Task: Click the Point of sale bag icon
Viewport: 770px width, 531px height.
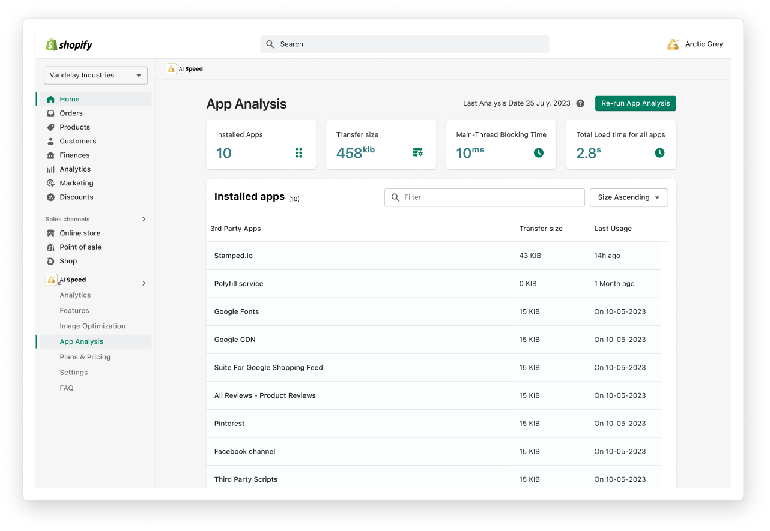Action: click(x=50, y=247)
